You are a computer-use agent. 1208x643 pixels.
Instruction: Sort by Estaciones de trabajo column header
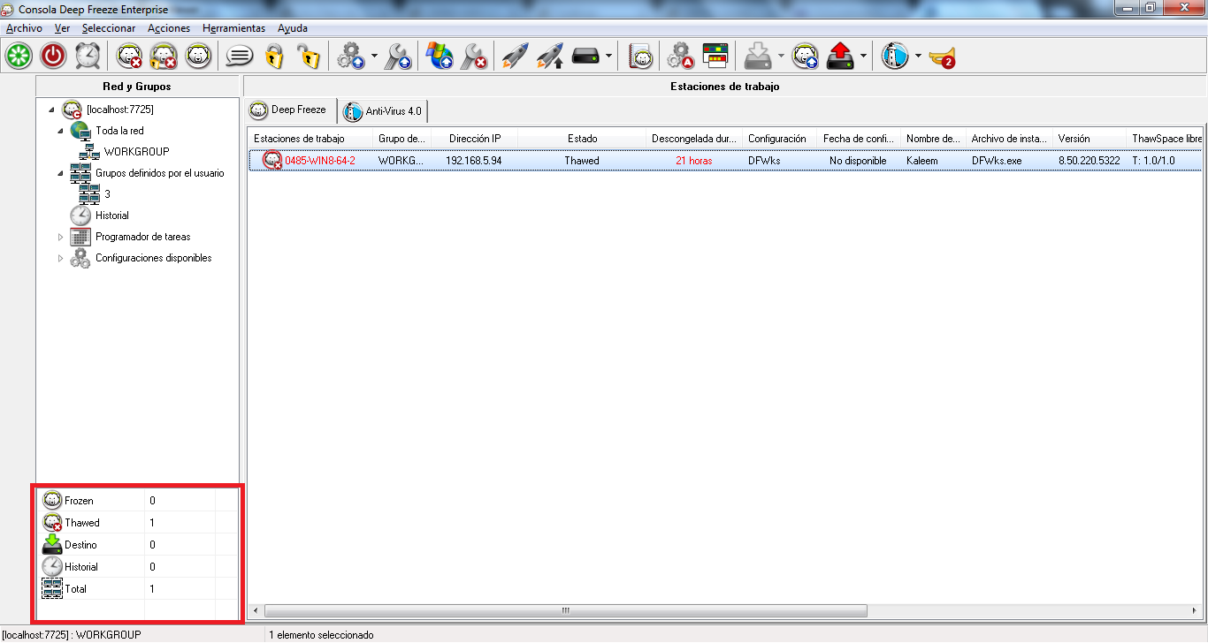click(310, 139)
